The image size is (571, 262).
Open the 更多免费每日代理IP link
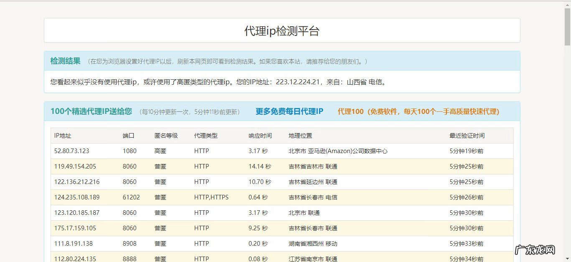pos(289,111)
